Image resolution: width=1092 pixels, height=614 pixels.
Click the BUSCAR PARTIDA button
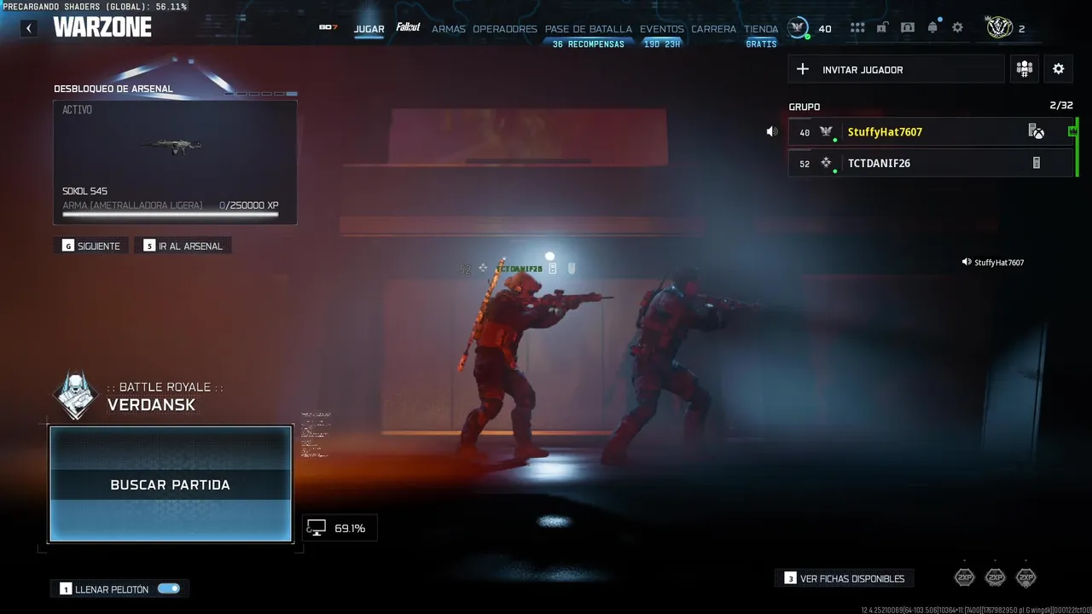click(x=171, y=484)
